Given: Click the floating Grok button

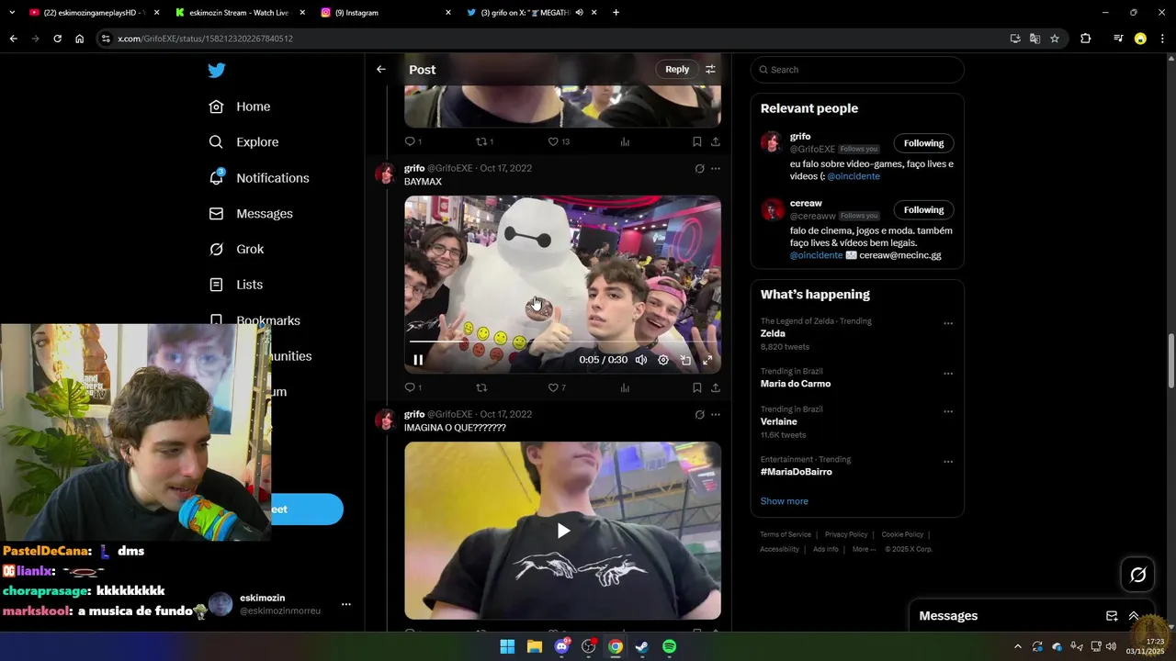Looking at the screenshot, I should pyautogui.click(x=1137, y=575).
